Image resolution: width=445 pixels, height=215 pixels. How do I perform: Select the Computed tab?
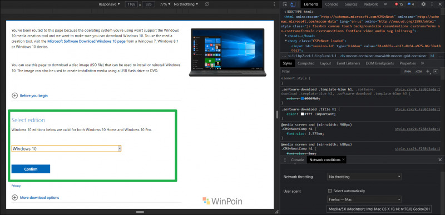click(305, 63)
